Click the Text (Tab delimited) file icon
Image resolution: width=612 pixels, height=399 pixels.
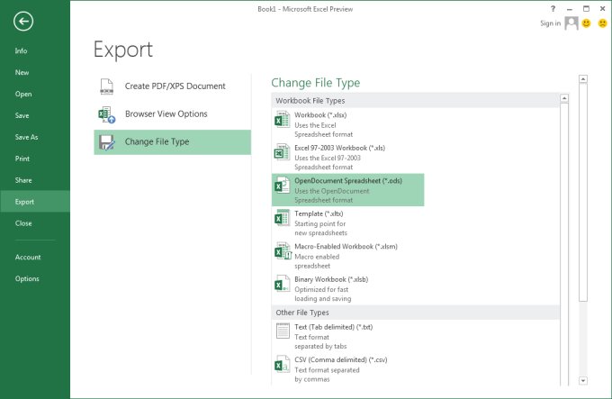pyautogui.click(x=283, y=332)
